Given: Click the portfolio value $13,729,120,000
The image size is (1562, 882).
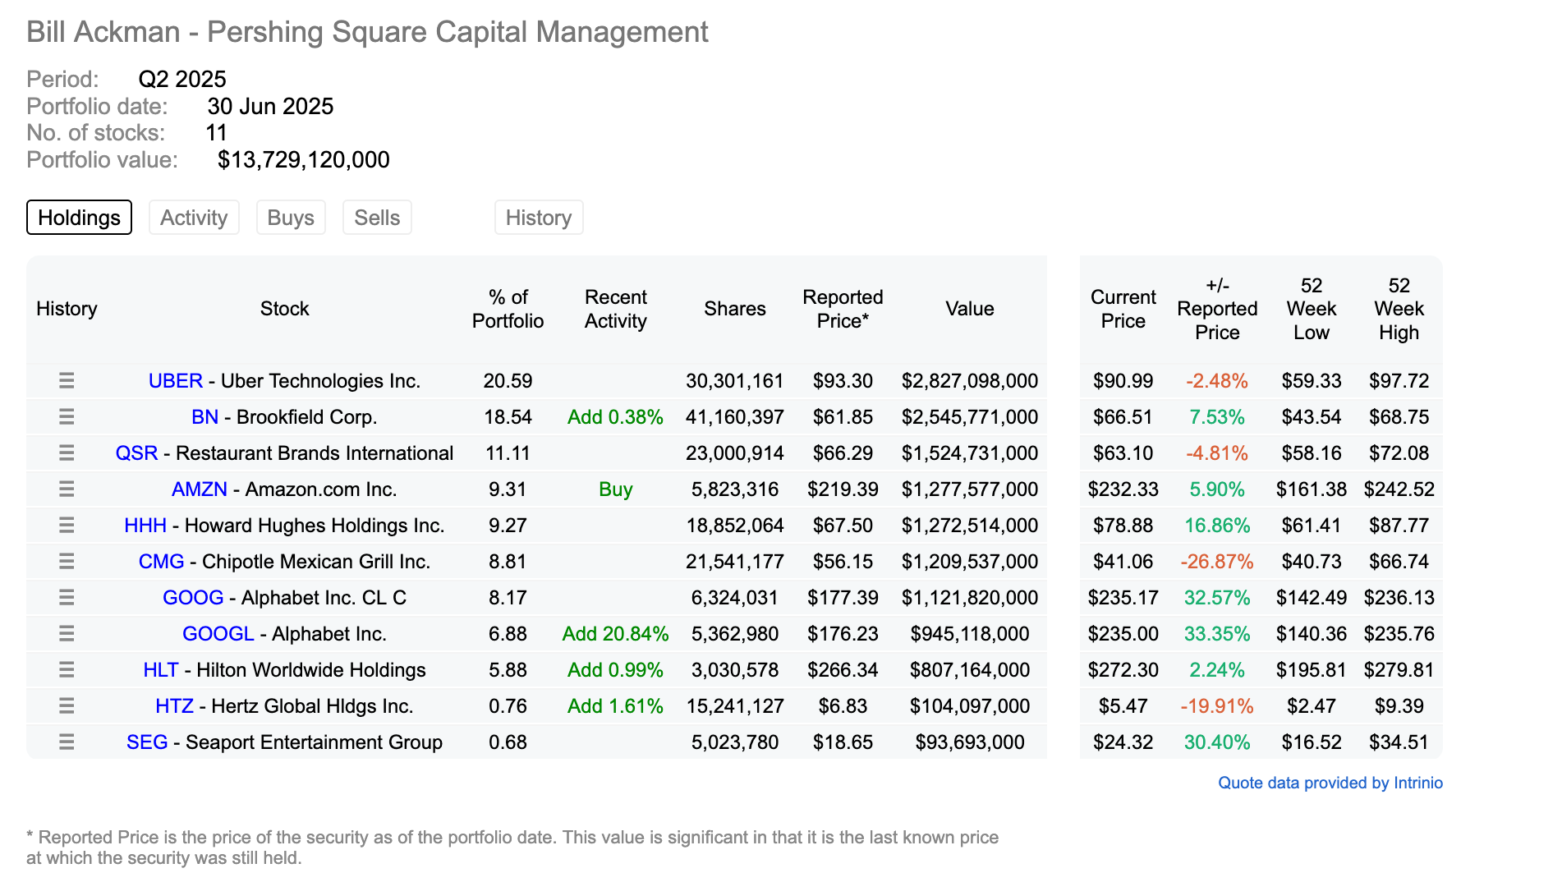Looking at the screenshot, I should click(304, 160).
